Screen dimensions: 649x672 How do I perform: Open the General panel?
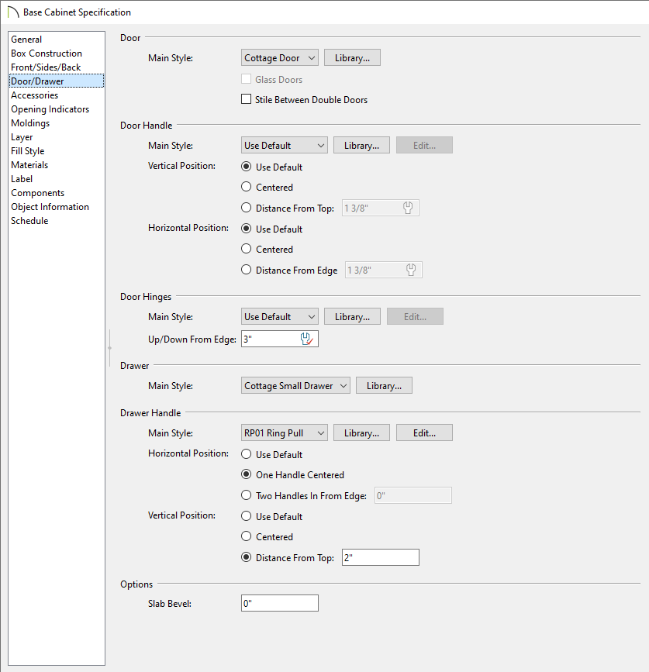(56, 40)
